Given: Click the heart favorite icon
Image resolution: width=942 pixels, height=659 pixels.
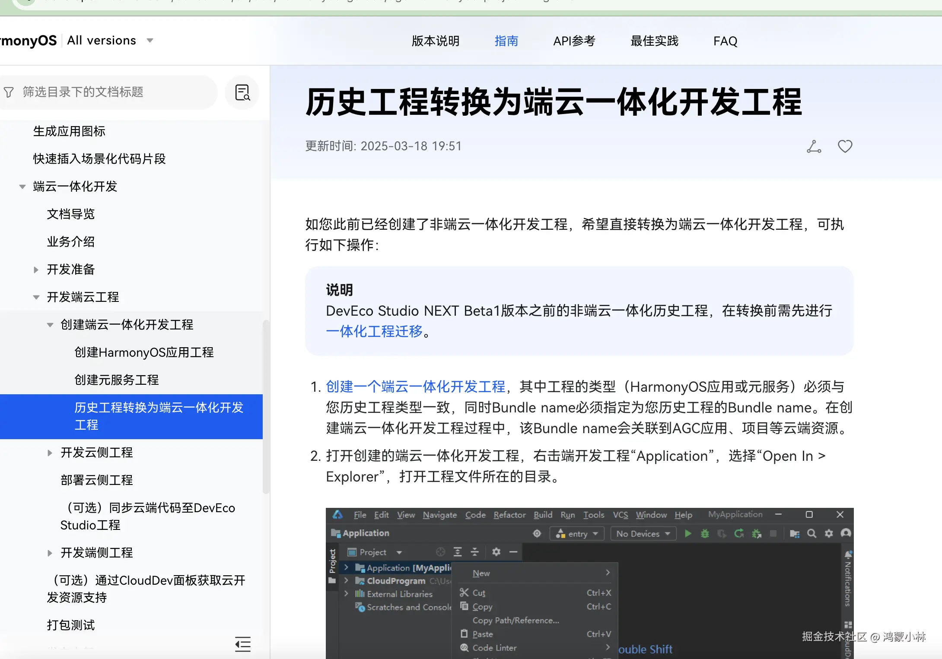Looking at the screenshot, I should pyautogui.click(x=845, y=146).
